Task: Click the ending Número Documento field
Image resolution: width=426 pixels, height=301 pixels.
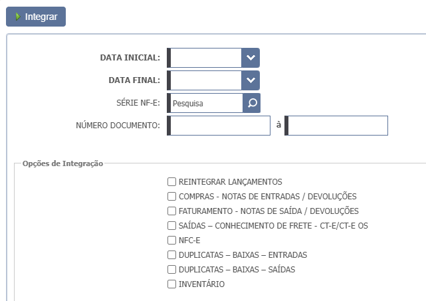Action: click(x=338, y=126)
